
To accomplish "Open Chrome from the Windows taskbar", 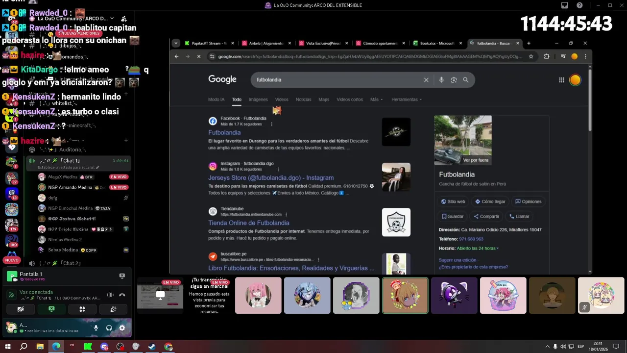I will click(x=169, y=347).
